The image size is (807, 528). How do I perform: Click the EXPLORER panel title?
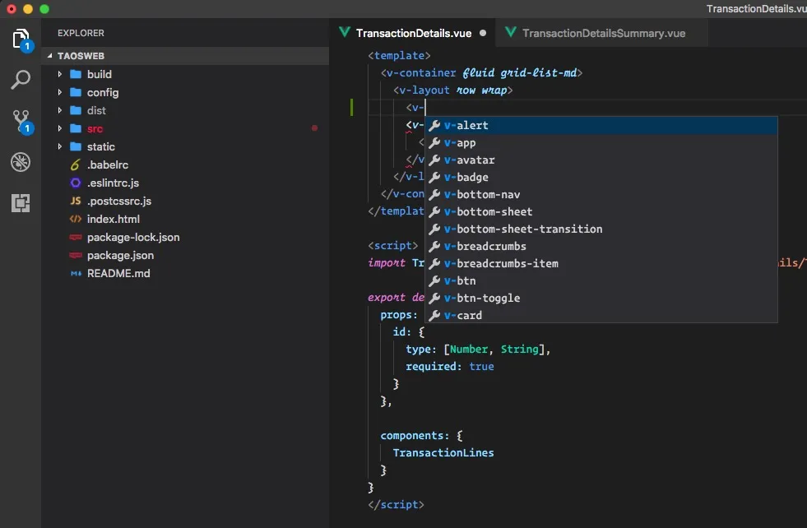(81, 33)
